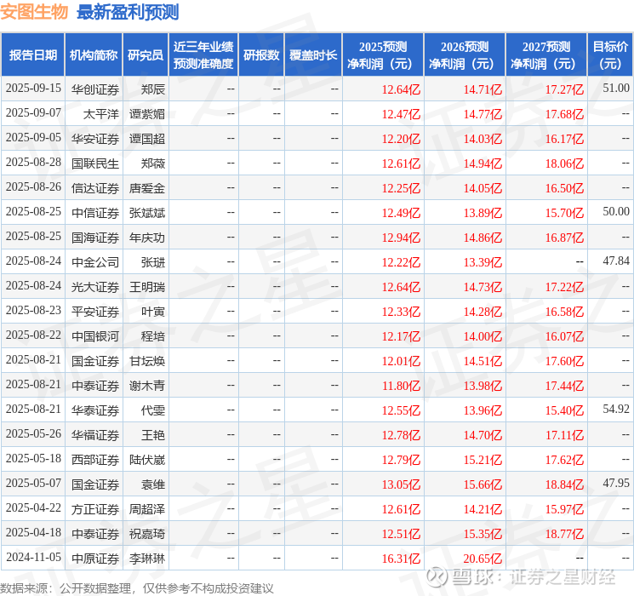Click the 目标价(元) column header
Image resolution: width=634 pixels, height=596 pixels.
609,55
